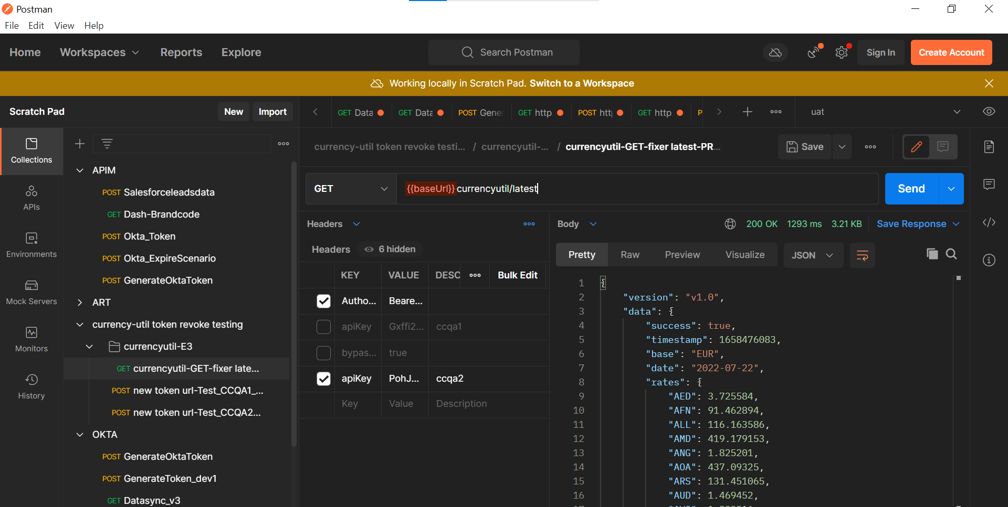Show the 6 hidden headers
The height and width of the screenshot is (507, 1008).
pyautogui.click(x=390, y=250)
